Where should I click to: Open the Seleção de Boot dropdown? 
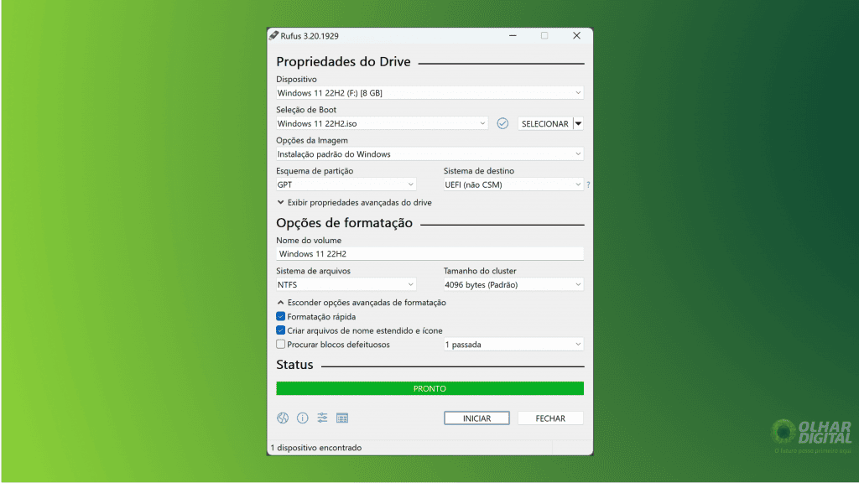click(x=382, y=124)
